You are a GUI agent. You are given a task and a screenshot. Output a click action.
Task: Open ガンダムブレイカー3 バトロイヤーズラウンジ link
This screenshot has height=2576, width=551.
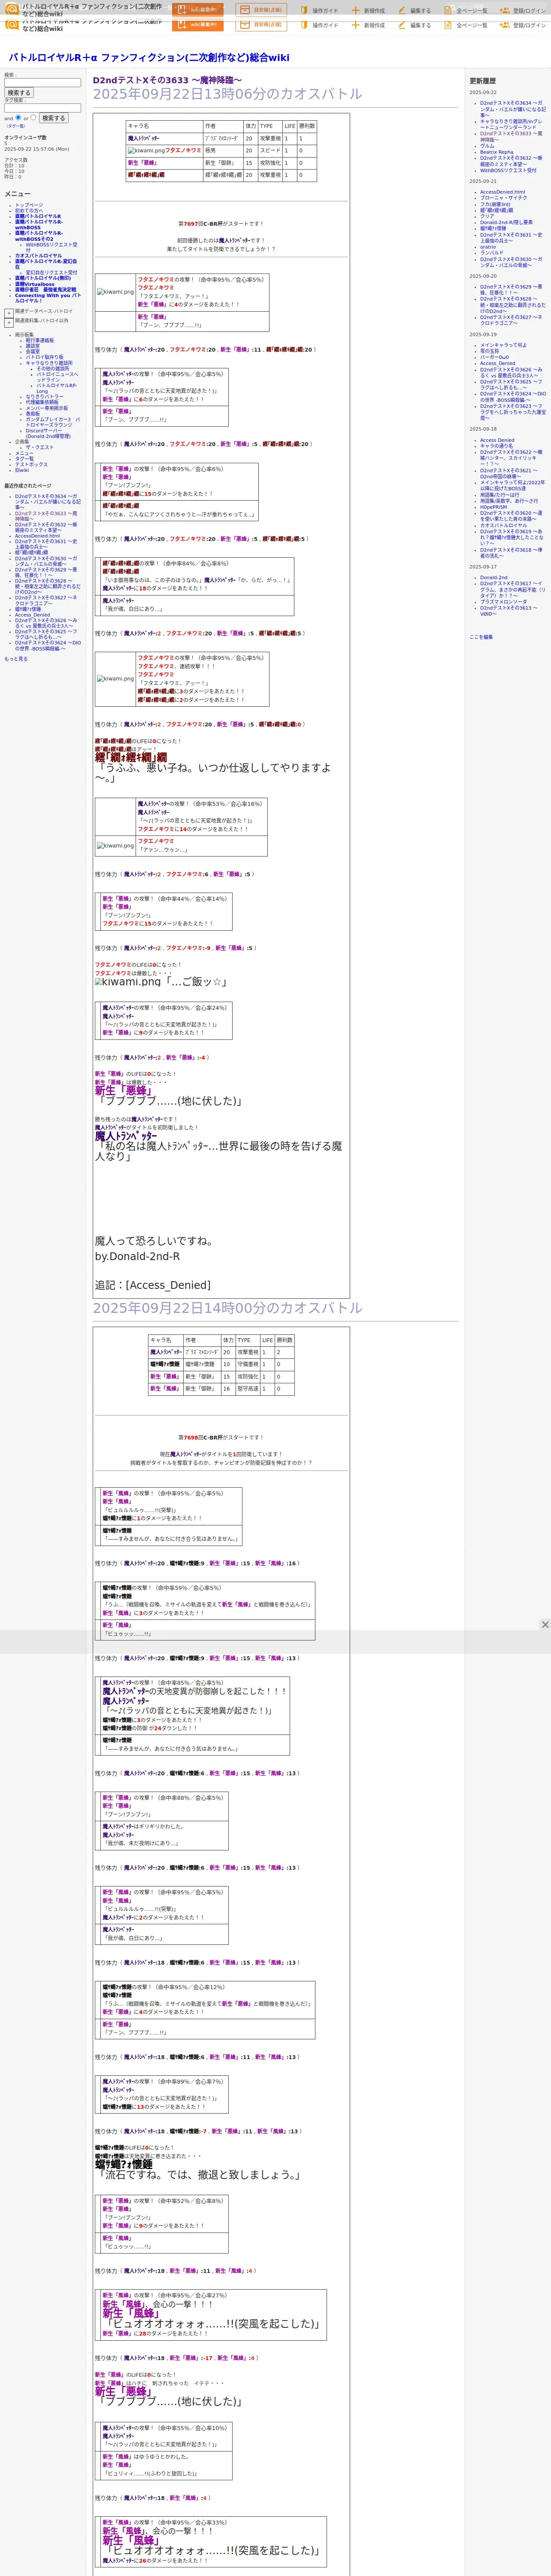pos(53,422)
